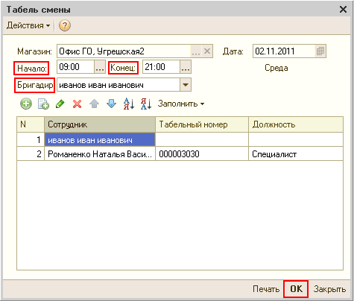Click the Должность column header

296,124
